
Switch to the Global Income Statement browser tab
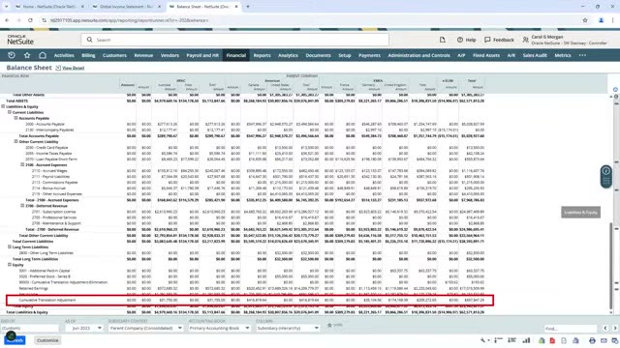click(x=126, y=7)
